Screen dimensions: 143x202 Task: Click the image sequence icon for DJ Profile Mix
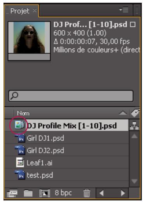20,125
